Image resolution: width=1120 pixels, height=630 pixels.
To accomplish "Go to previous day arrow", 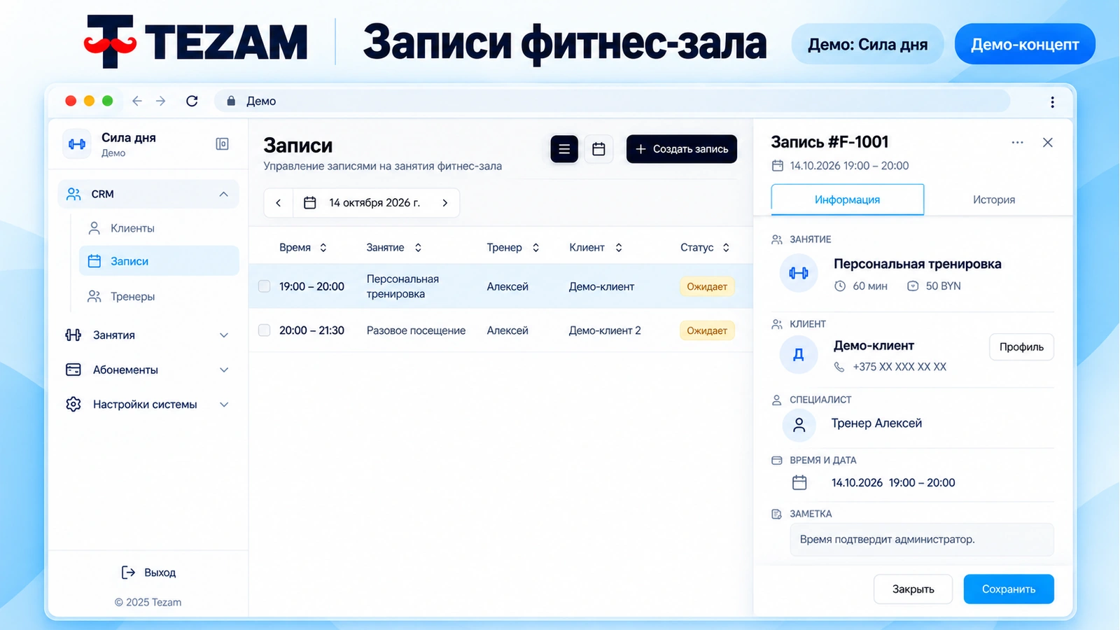I will pyautogui.click(x=279, y=203).
